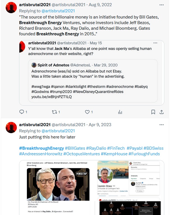
Task: Like the first tweet with heart icon
Action: (87, 112)
